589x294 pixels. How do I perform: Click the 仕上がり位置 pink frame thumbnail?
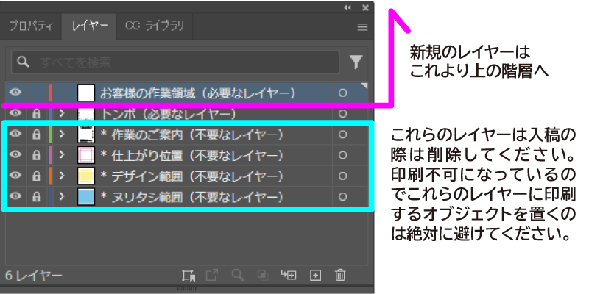[x=86, y=155]
